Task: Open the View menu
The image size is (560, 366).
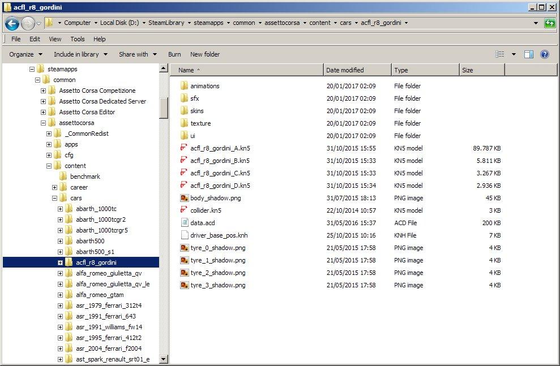Action: click(55, 39)
